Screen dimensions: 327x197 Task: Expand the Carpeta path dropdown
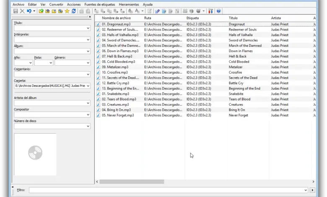[88, 86]
